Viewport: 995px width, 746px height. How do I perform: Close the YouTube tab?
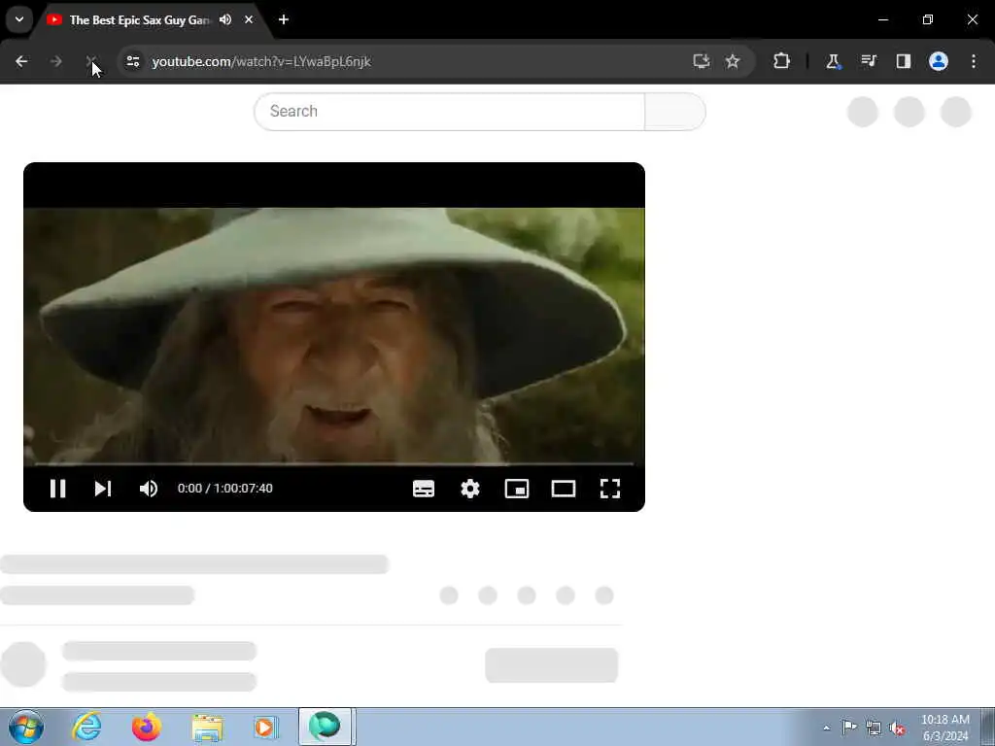[x=249, y=19]
